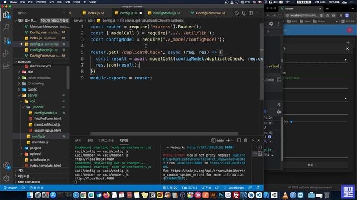Change LF end of line sequence
Screen dimensions: 357x200
[217, 188]
